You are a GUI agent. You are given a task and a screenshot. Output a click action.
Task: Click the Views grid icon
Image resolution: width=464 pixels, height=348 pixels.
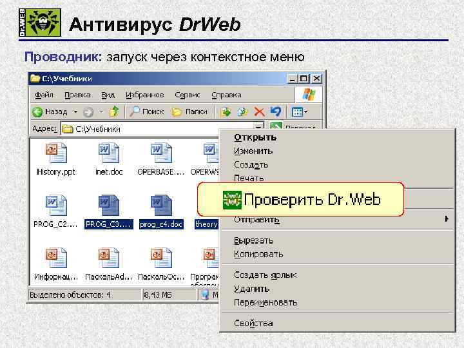[297, 112]
